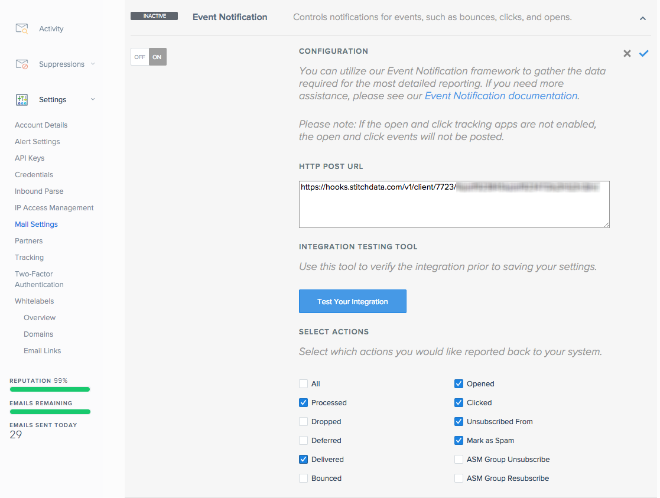Click the Reputation 99% progress bar
Screen dimensions: 660x498
50,389
